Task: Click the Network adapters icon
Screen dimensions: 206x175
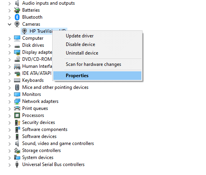Action: click(17, 101)
